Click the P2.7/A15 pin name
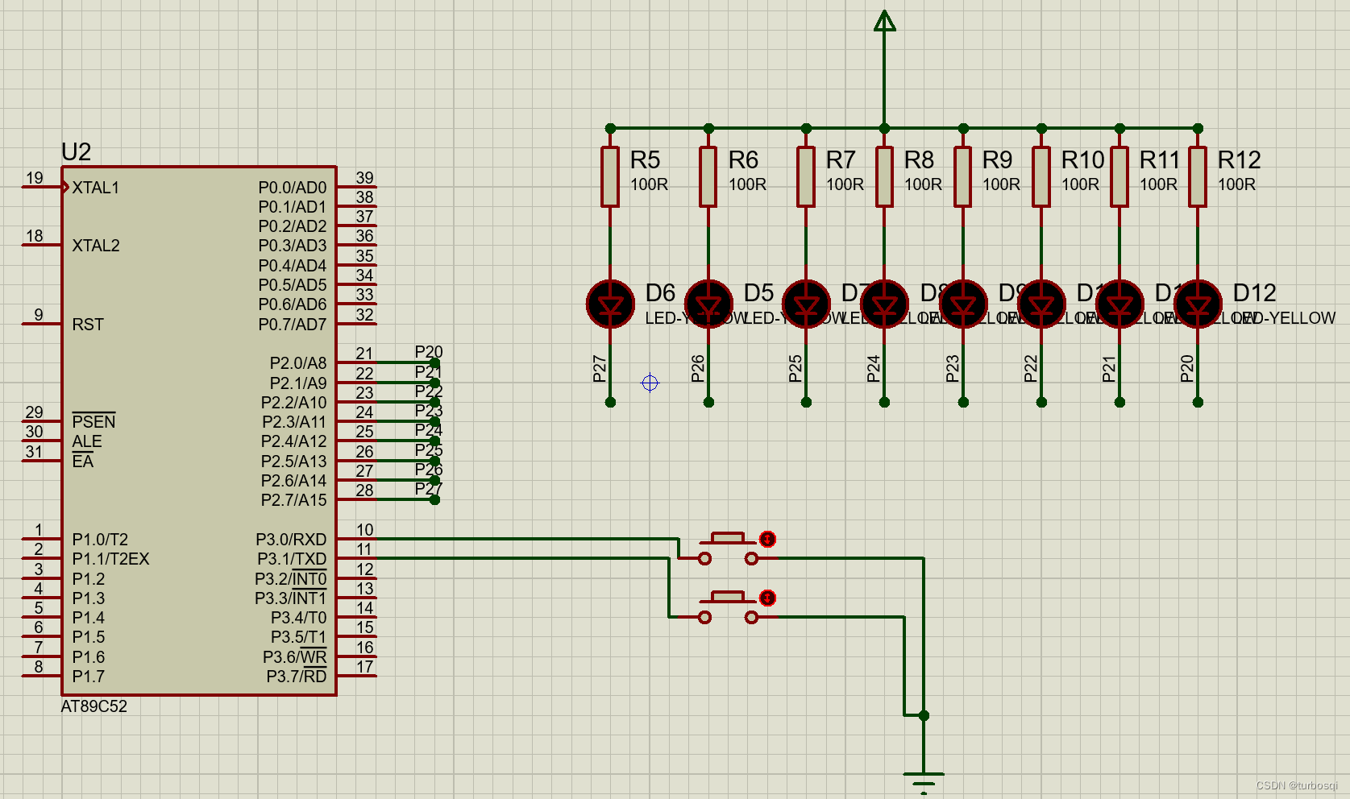Screen dimensions: 1350x799 [x=294, y=500]
